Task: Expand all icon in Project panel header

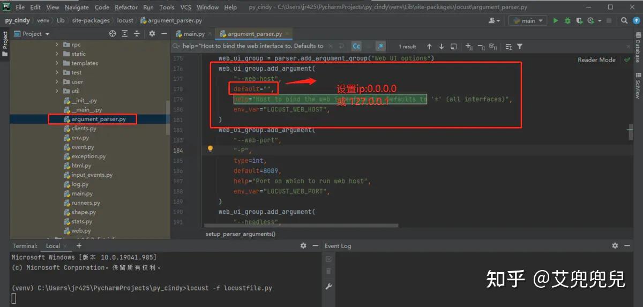Action: pyautogui.click(x=125, y=34)
